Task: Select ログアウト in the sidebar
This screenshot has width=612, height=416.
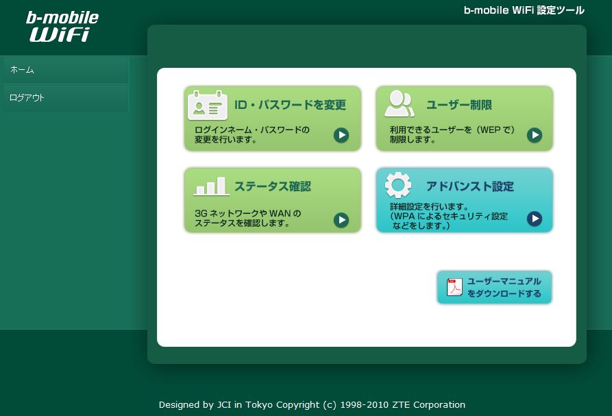Action: pos(66,97)
